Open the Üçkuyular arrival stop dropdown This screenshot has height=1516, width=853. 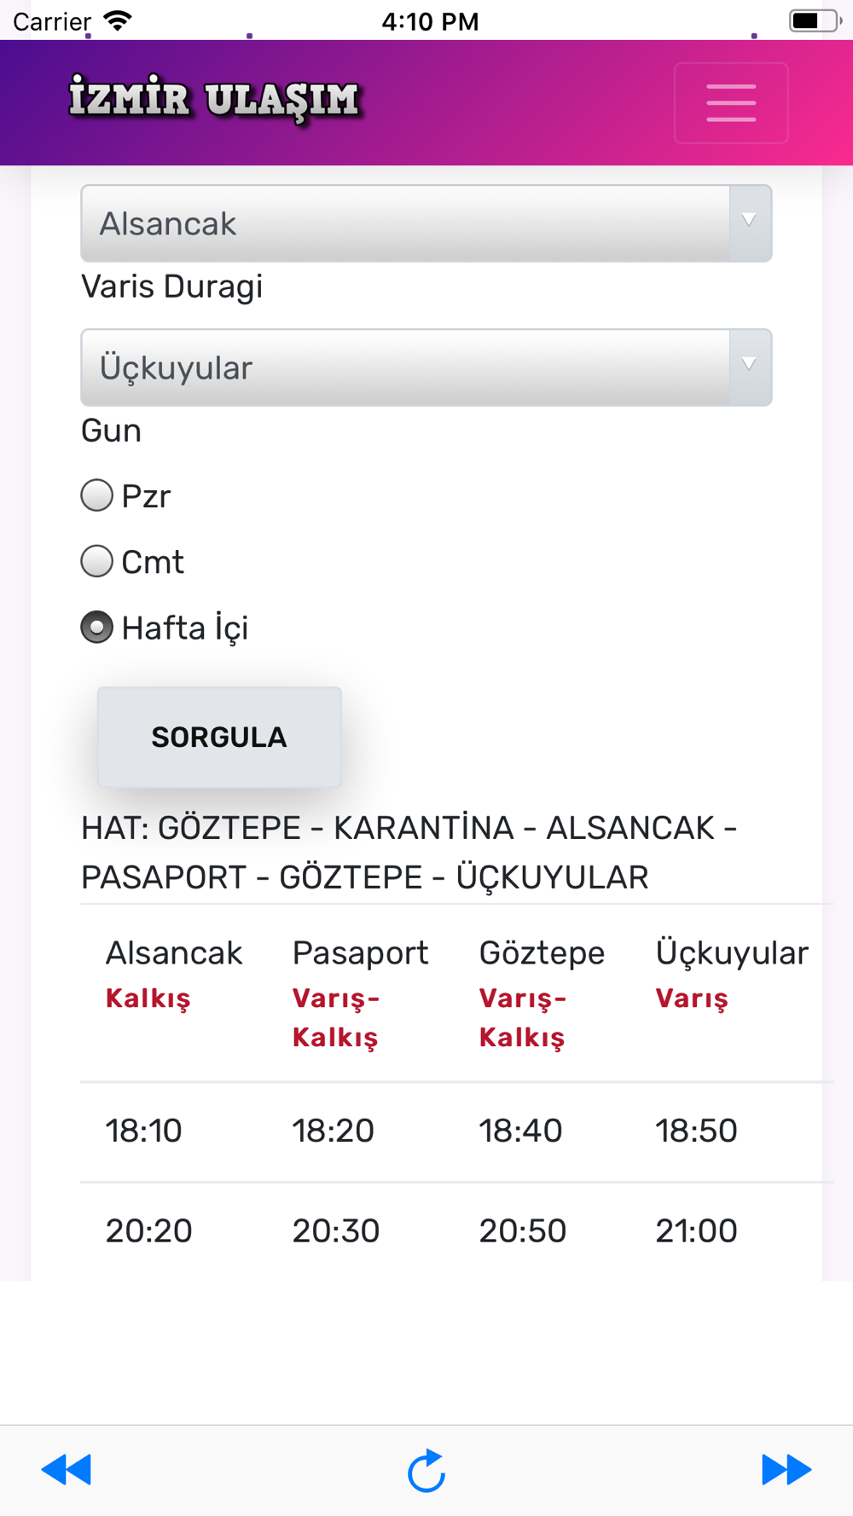426,367
